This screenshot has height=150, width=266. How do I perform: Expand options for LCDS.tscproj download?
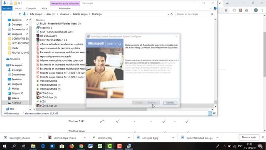(129, 138)
